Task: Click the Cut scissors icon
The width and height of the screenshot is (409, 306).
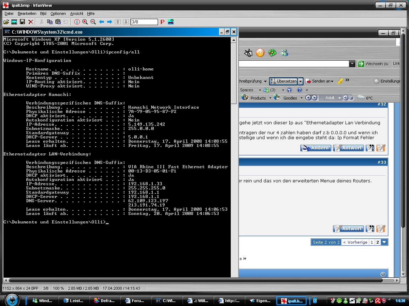Action: pos(42,22)
